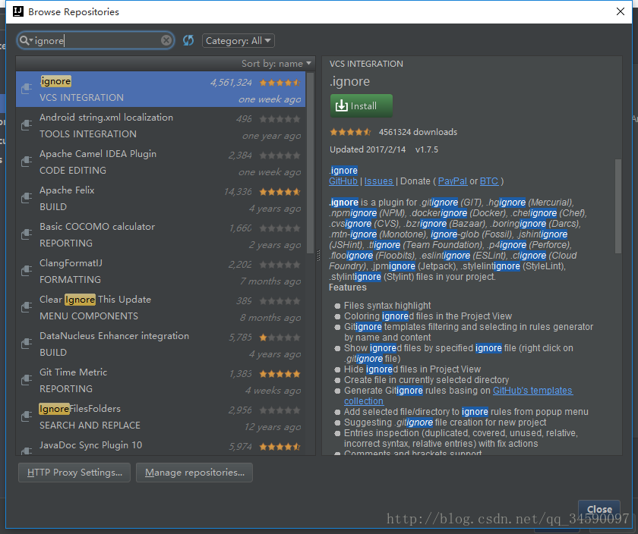Open the Category: All dropdown
This screenshot has width=638, height=534.
(x=238, y=41)
